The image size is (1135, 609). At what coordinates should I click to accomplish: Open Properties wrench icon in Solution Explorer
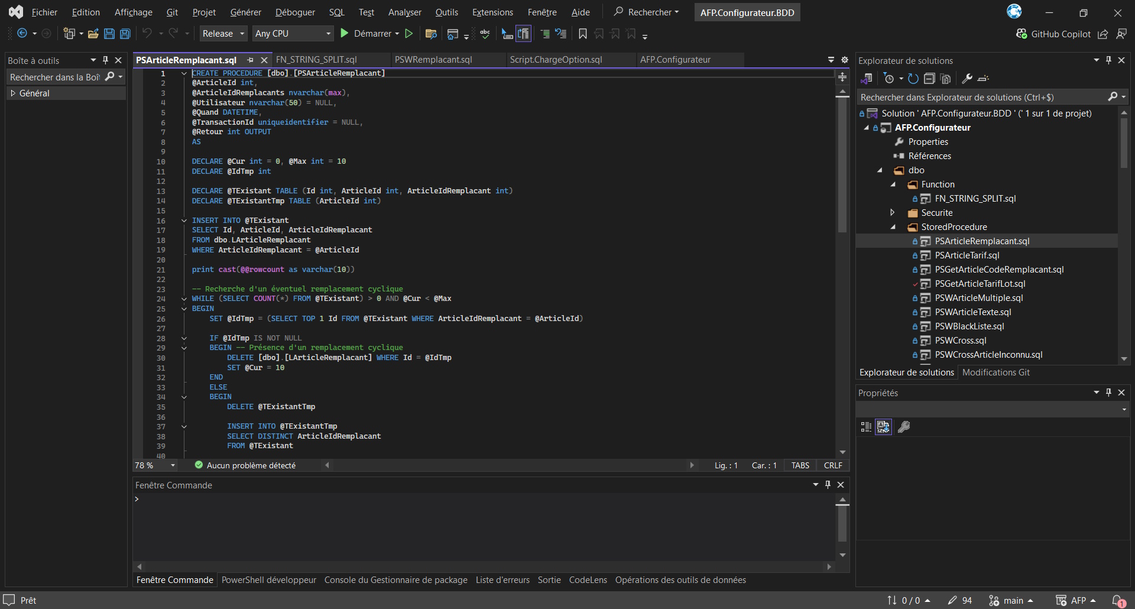(967, 79)
